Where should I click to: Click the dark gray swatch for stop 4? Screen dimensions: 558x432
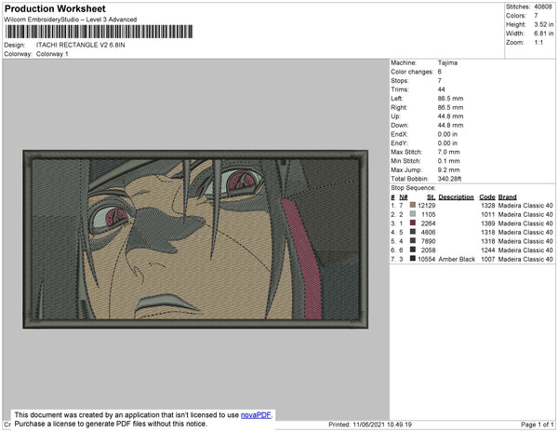pos(413,232)
